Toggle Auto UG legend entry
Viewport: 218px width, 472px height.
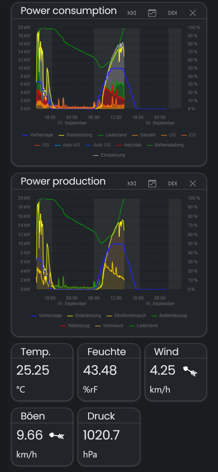[x=67, y=145]
